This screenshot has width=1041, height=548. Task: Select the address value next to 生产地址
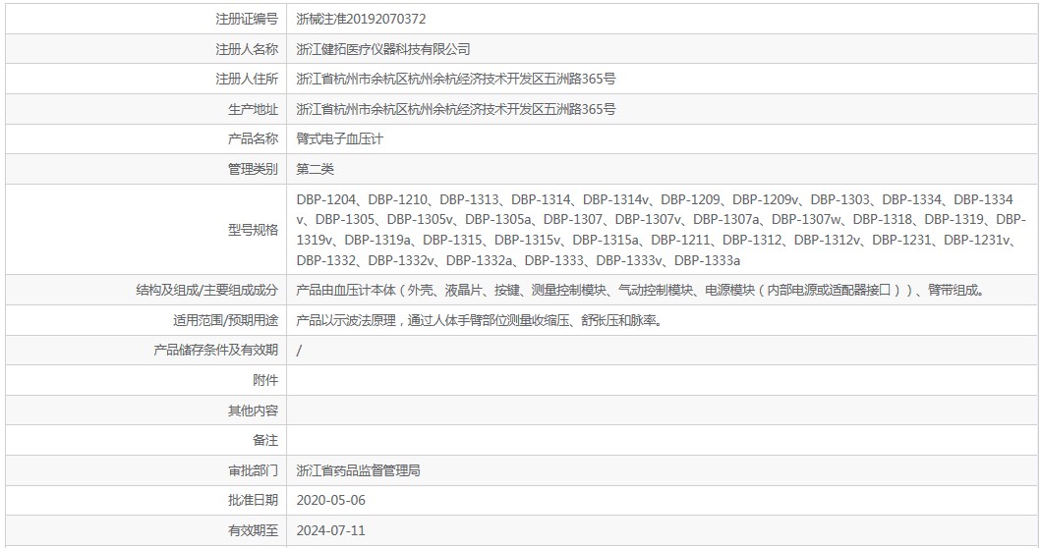(456, 109)
